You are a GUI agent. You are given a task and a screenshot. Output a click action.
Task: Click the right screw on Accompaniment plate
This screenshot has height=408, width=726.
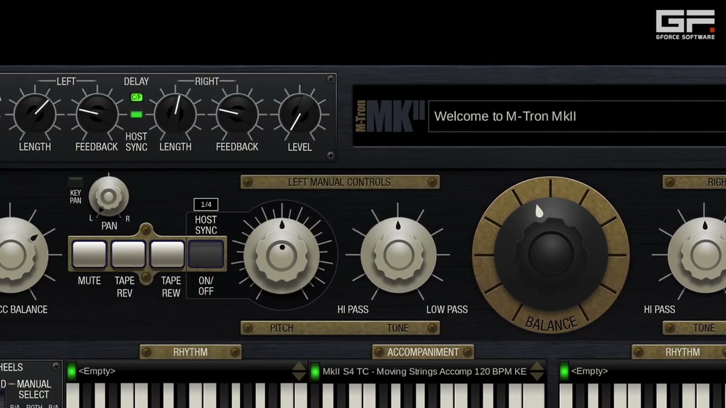pos(467,352)
